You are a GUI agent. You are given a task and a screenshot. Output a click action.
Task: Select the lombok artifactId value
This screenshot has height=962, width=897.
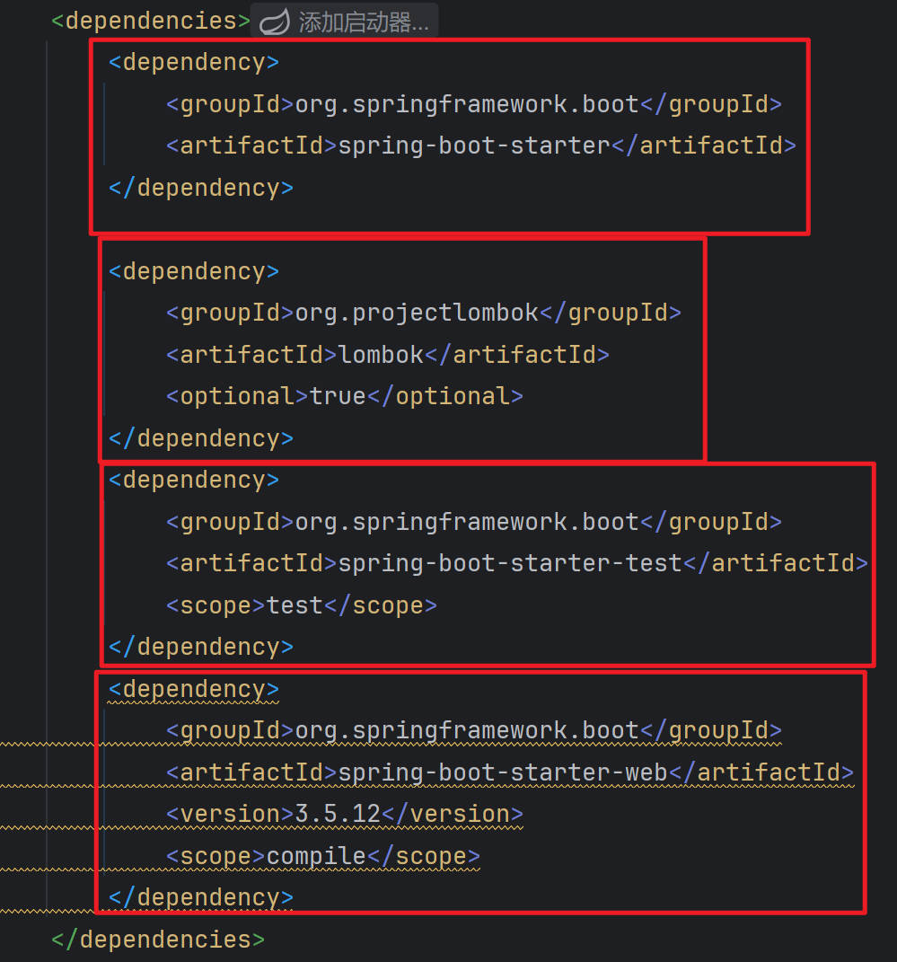point(381,355)
